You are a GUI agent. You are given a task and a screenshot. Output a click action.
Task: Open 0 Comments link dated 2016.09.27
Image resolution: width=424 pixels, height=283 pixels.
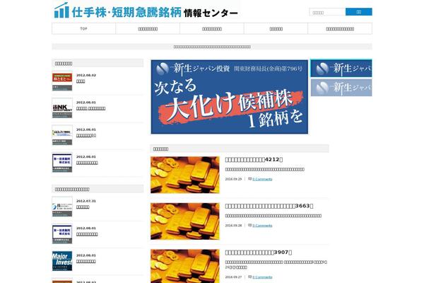[x=262, y=277]
